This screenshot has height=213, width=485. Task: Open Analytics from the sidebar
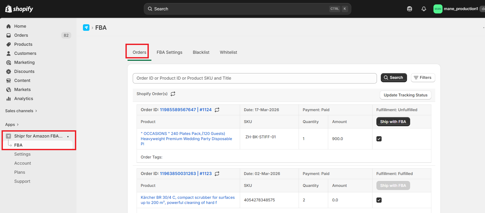coord(24,98)
